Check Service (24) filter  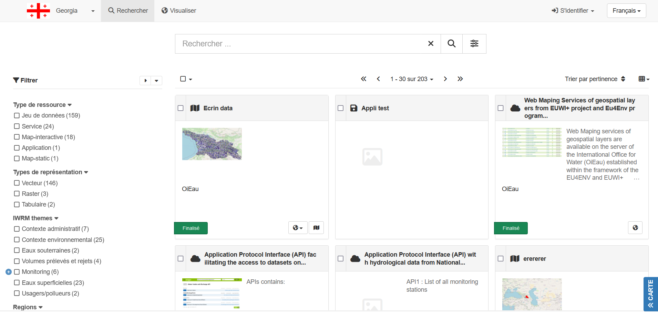click(x=17, y=126)
